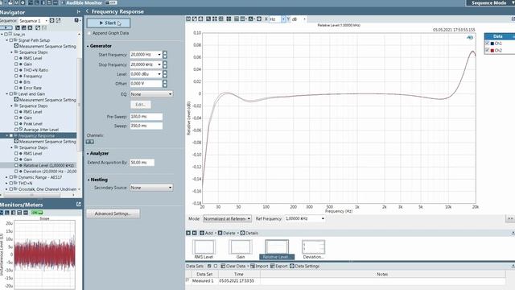Expand Dynamic Range - AES17 node
Screen dimensions: 515x290
coord(6,177)
